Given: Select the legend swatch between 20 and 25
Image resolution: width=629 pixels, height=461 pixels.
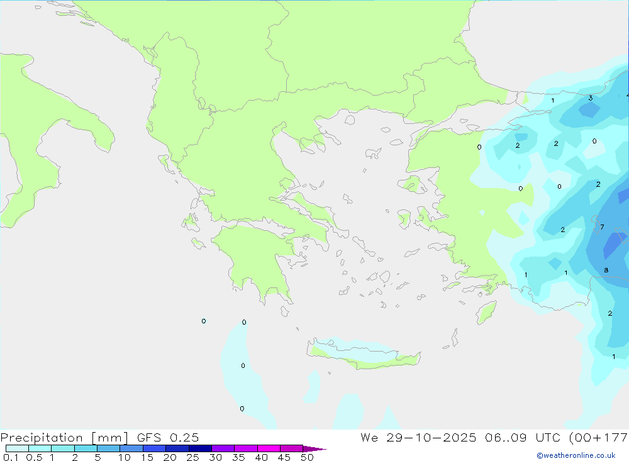Looking at the screenshot, I should coord(177,448).
